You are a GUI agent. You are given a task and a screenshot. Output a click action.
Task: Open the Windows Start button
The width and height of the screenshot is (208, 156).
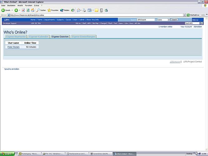(x=7, y=154)
